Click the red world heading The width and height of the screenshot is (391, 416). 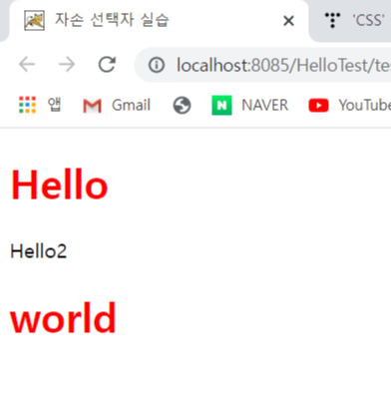tap(63, 317)
